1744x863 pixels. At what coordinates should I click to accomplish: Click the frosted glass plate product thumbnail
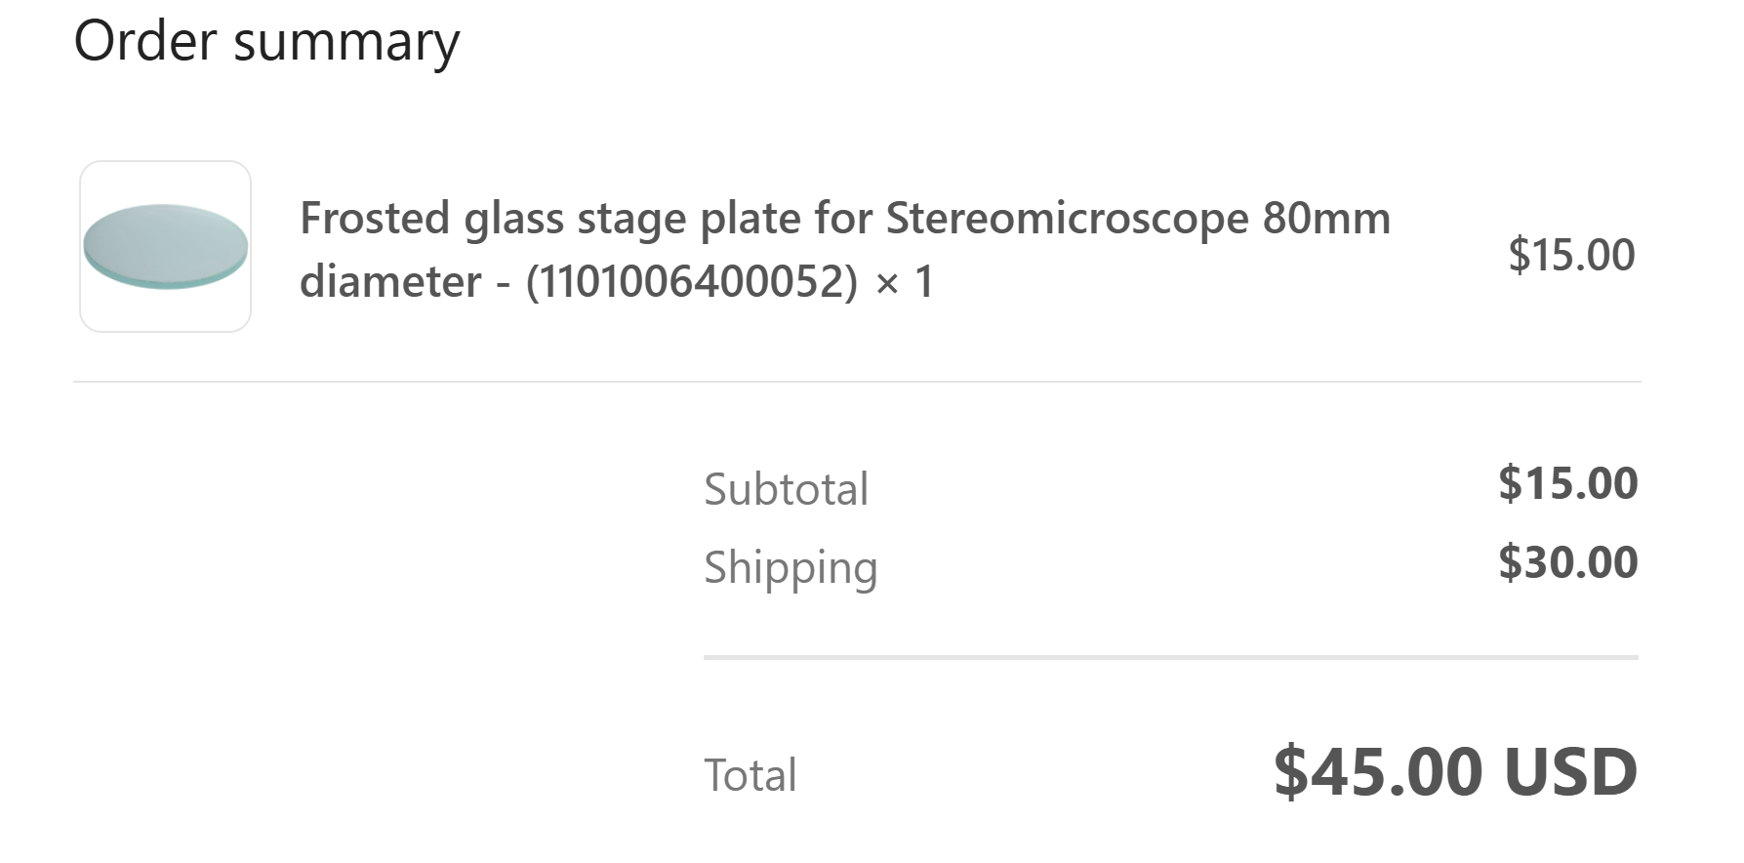tap(165, 246)
